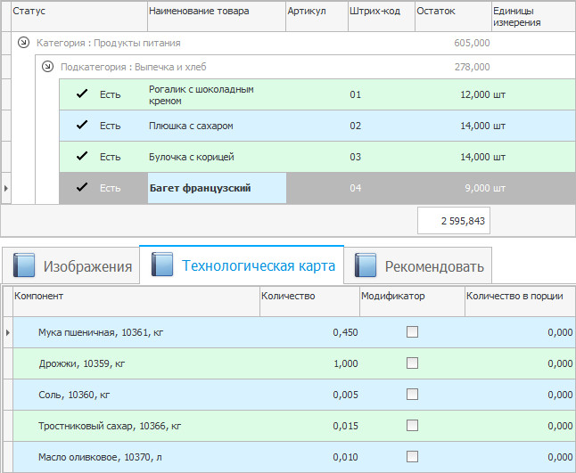
Task: Toggle Модификатор checkbox for Масло оливковое
Action: [412, 457]
